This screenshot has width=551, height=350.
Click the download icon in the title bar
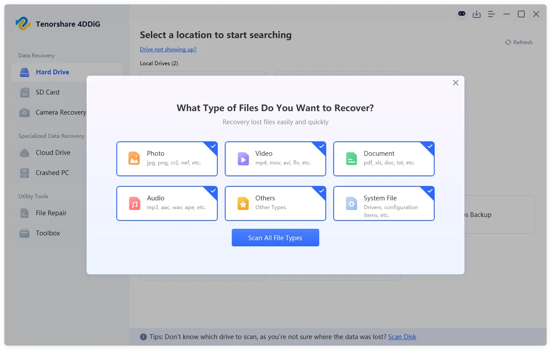(x=477, y=14)
